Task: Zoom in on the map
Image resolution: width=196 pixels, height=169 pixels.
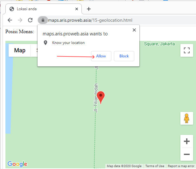Action: [x=187, y=141]
